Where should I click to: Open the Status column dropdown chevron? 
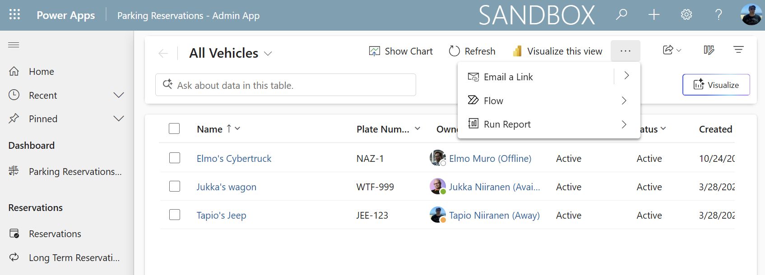[663, 128]
